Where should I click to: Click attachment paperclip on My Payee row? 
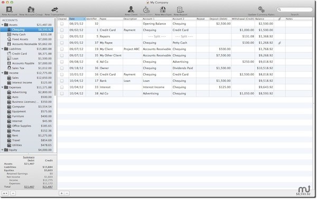coord(279,43)
